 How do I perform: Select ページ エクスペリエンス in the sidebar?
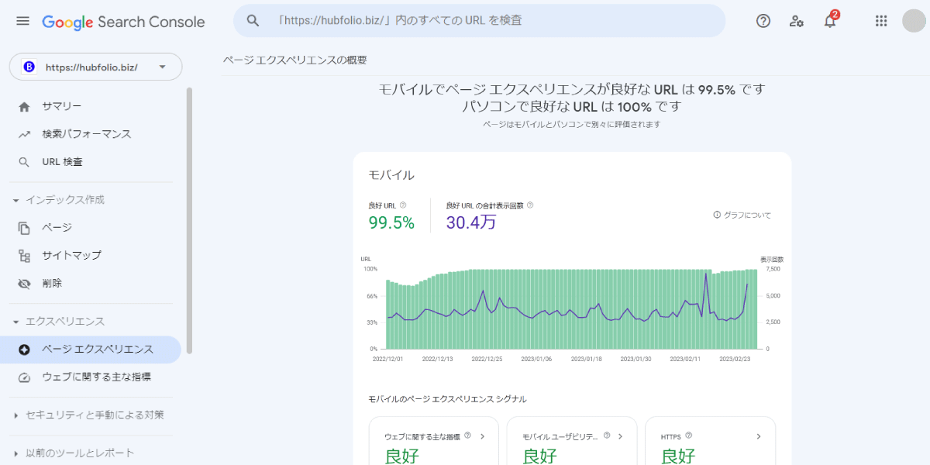(x=91, y=350)
